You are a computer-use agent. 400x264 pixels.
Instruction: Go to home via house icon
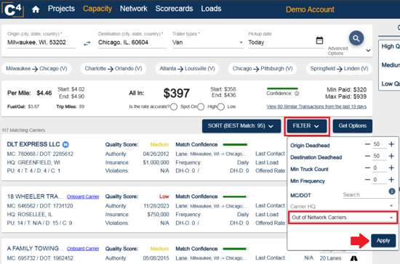pyautogui.click(x=36, y=9)
